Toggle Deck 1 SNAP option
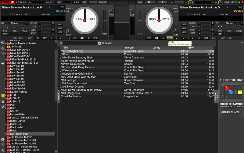 click(34, 33)
